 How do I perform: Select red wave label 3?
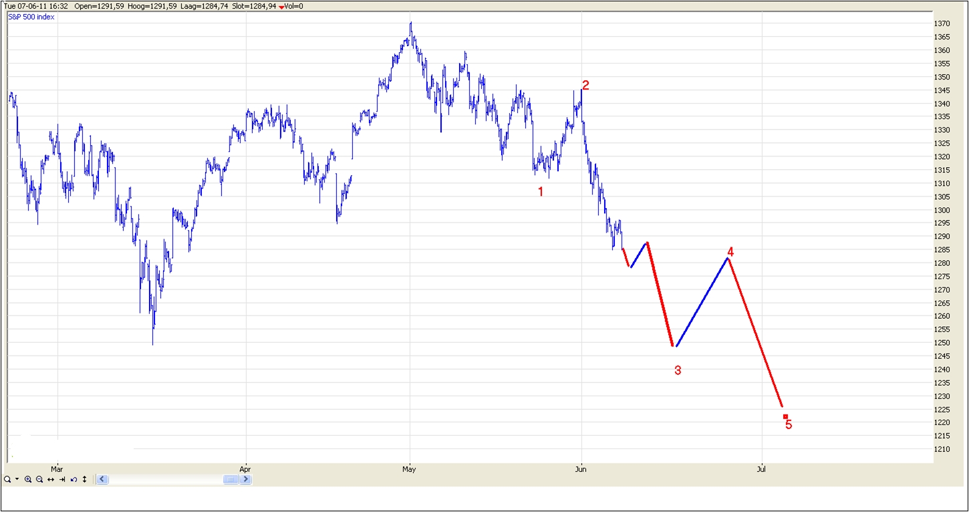678,370
